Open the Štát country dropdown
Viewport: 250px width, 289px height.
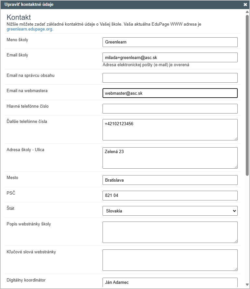click(x=170, y=211)
